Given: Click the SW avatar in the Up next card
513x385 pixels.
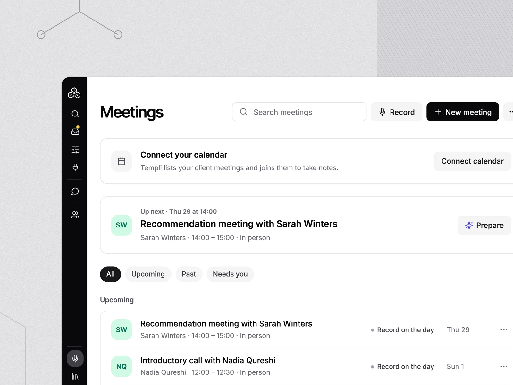Looking at the screenshot, I should [x=122, y=225].
